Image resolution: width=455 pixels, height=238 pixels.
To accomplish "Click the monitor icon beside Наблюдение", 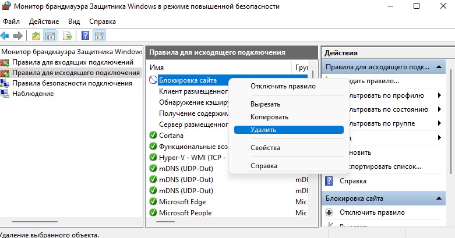I will coord(5,94).
